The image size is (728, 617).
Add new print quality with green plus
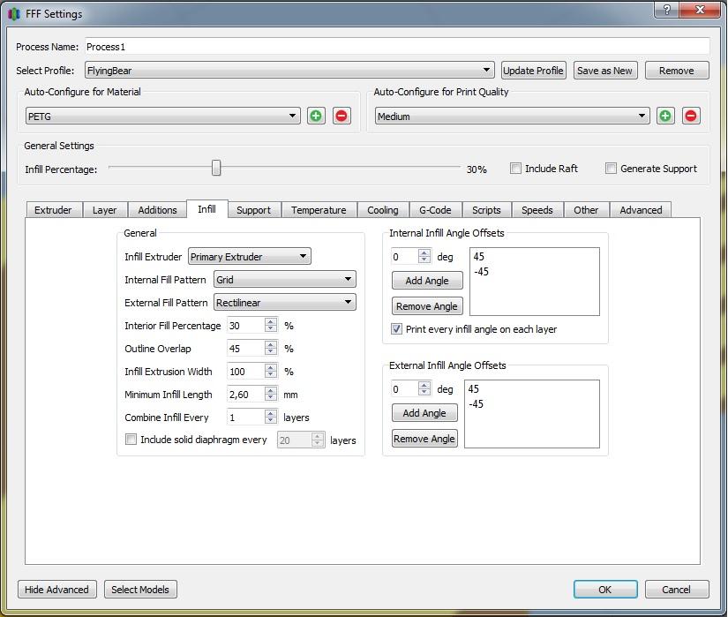point(665,116)
